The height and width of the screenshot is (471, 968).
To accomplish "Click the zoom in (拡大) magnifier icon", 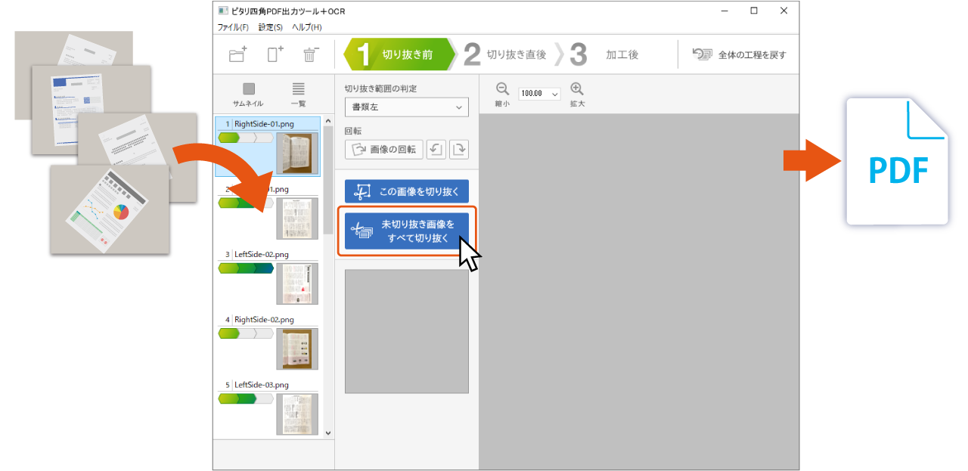I will [577, 89].
